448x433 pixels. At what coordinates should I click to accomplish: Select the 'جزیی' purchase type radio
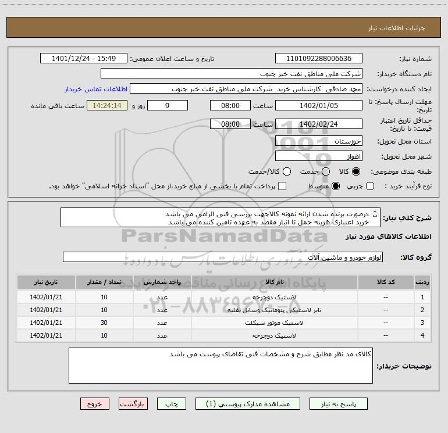pyautogui.click(x=369, y=186)
